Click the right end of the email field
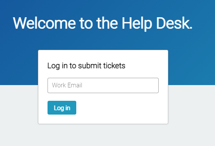This screenshot has width=215, height=146. [x=154, y=85]
